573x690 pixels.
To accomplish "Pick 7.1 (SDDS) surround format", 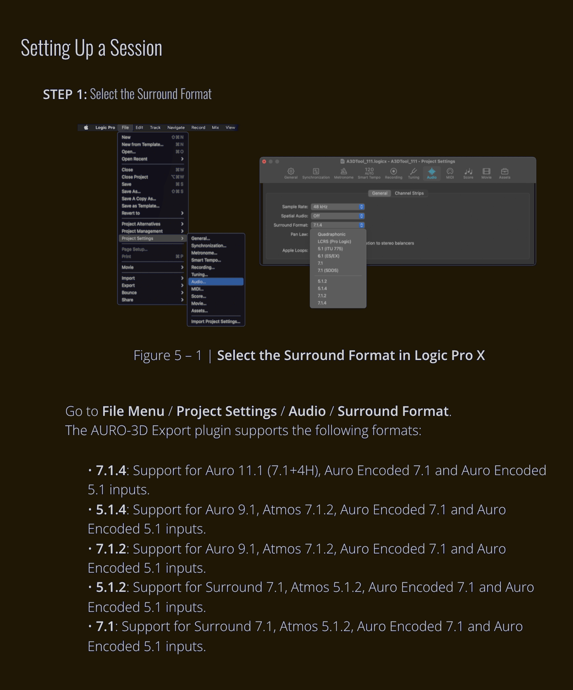I will click(338, 271).
